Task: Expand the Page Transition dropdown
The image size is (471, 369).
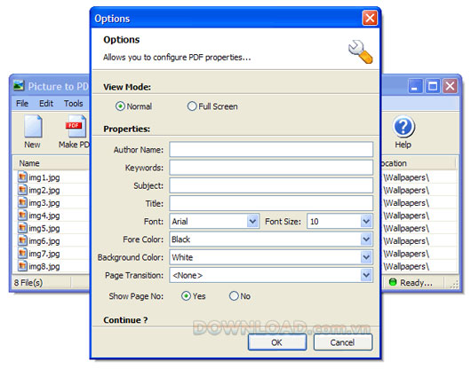Action: 366,275
